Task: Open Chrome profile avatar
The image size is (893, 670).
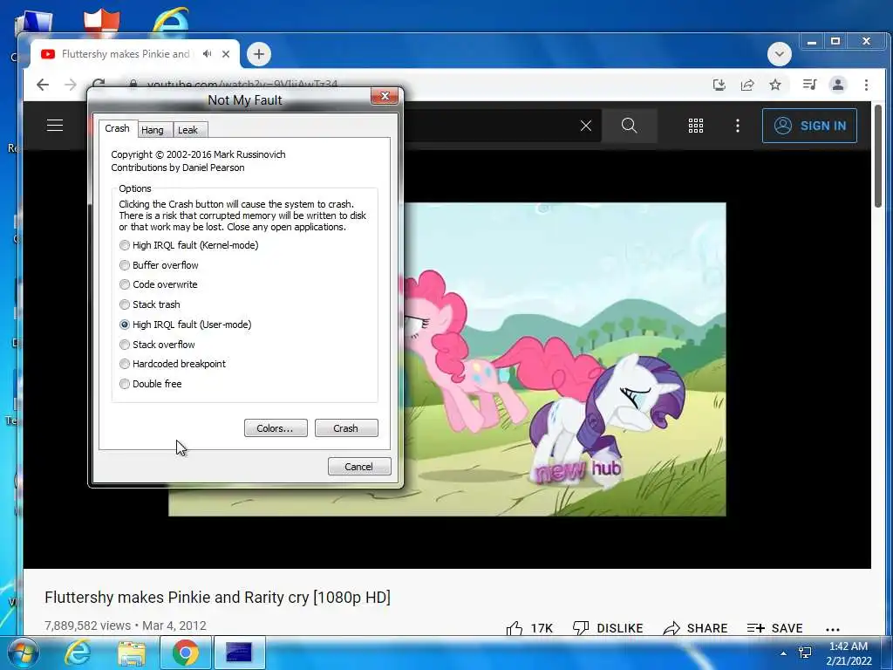Action: pyautogui.click(x=838, y=85)
